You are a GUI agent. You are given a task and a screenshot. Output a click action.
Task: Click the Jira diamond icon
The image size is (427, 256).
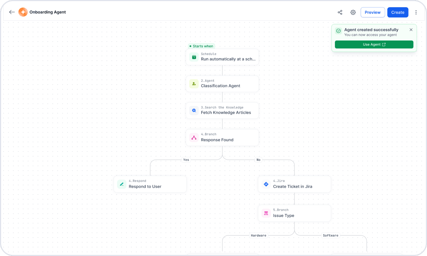266,184
